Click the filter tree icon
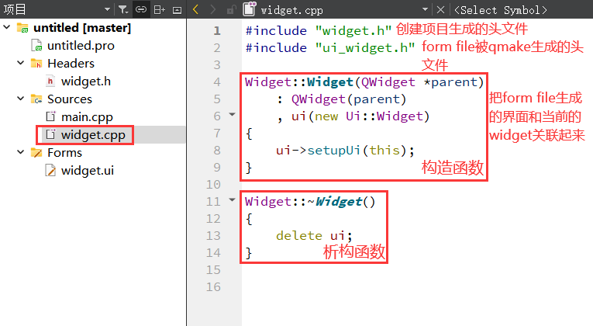This screenshot has width=593, height=326. (123, 9)
